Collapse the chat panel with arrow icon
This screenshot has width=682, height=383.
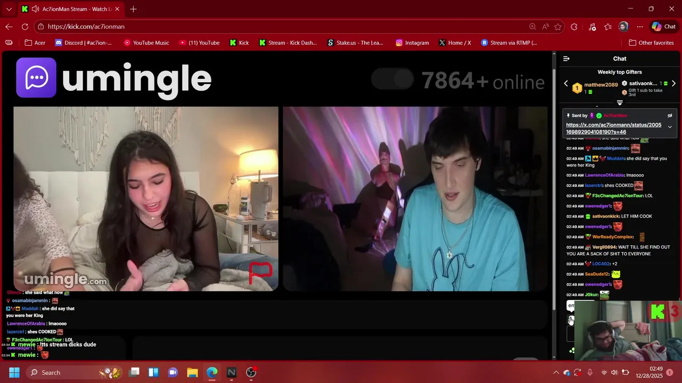pyautogui.click(x=566, y=59)
